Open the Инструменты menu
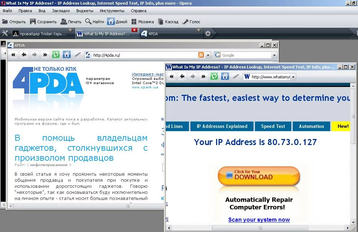This screenshot has width=358, height=232. pyautogui.click(x=112, y=11)
